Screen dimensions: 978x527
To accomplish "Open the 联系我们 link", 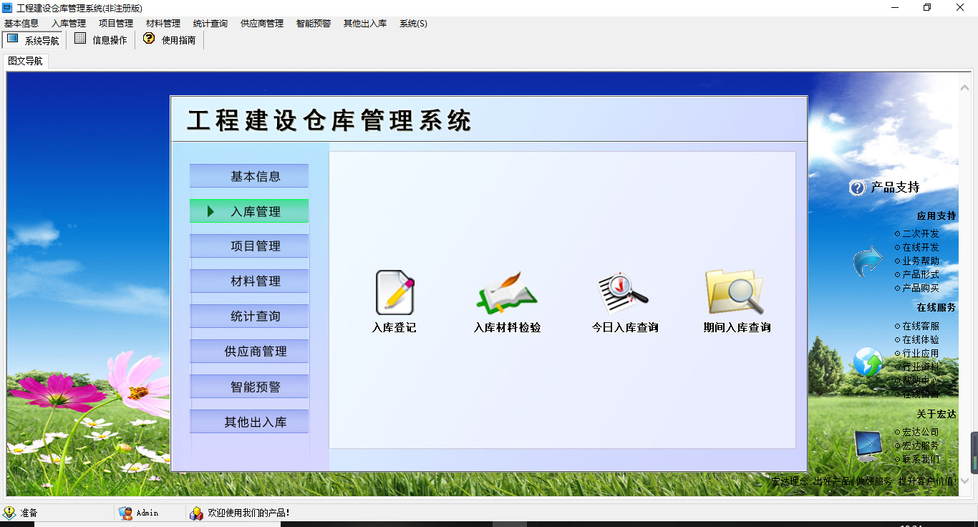I will point(920,459).
